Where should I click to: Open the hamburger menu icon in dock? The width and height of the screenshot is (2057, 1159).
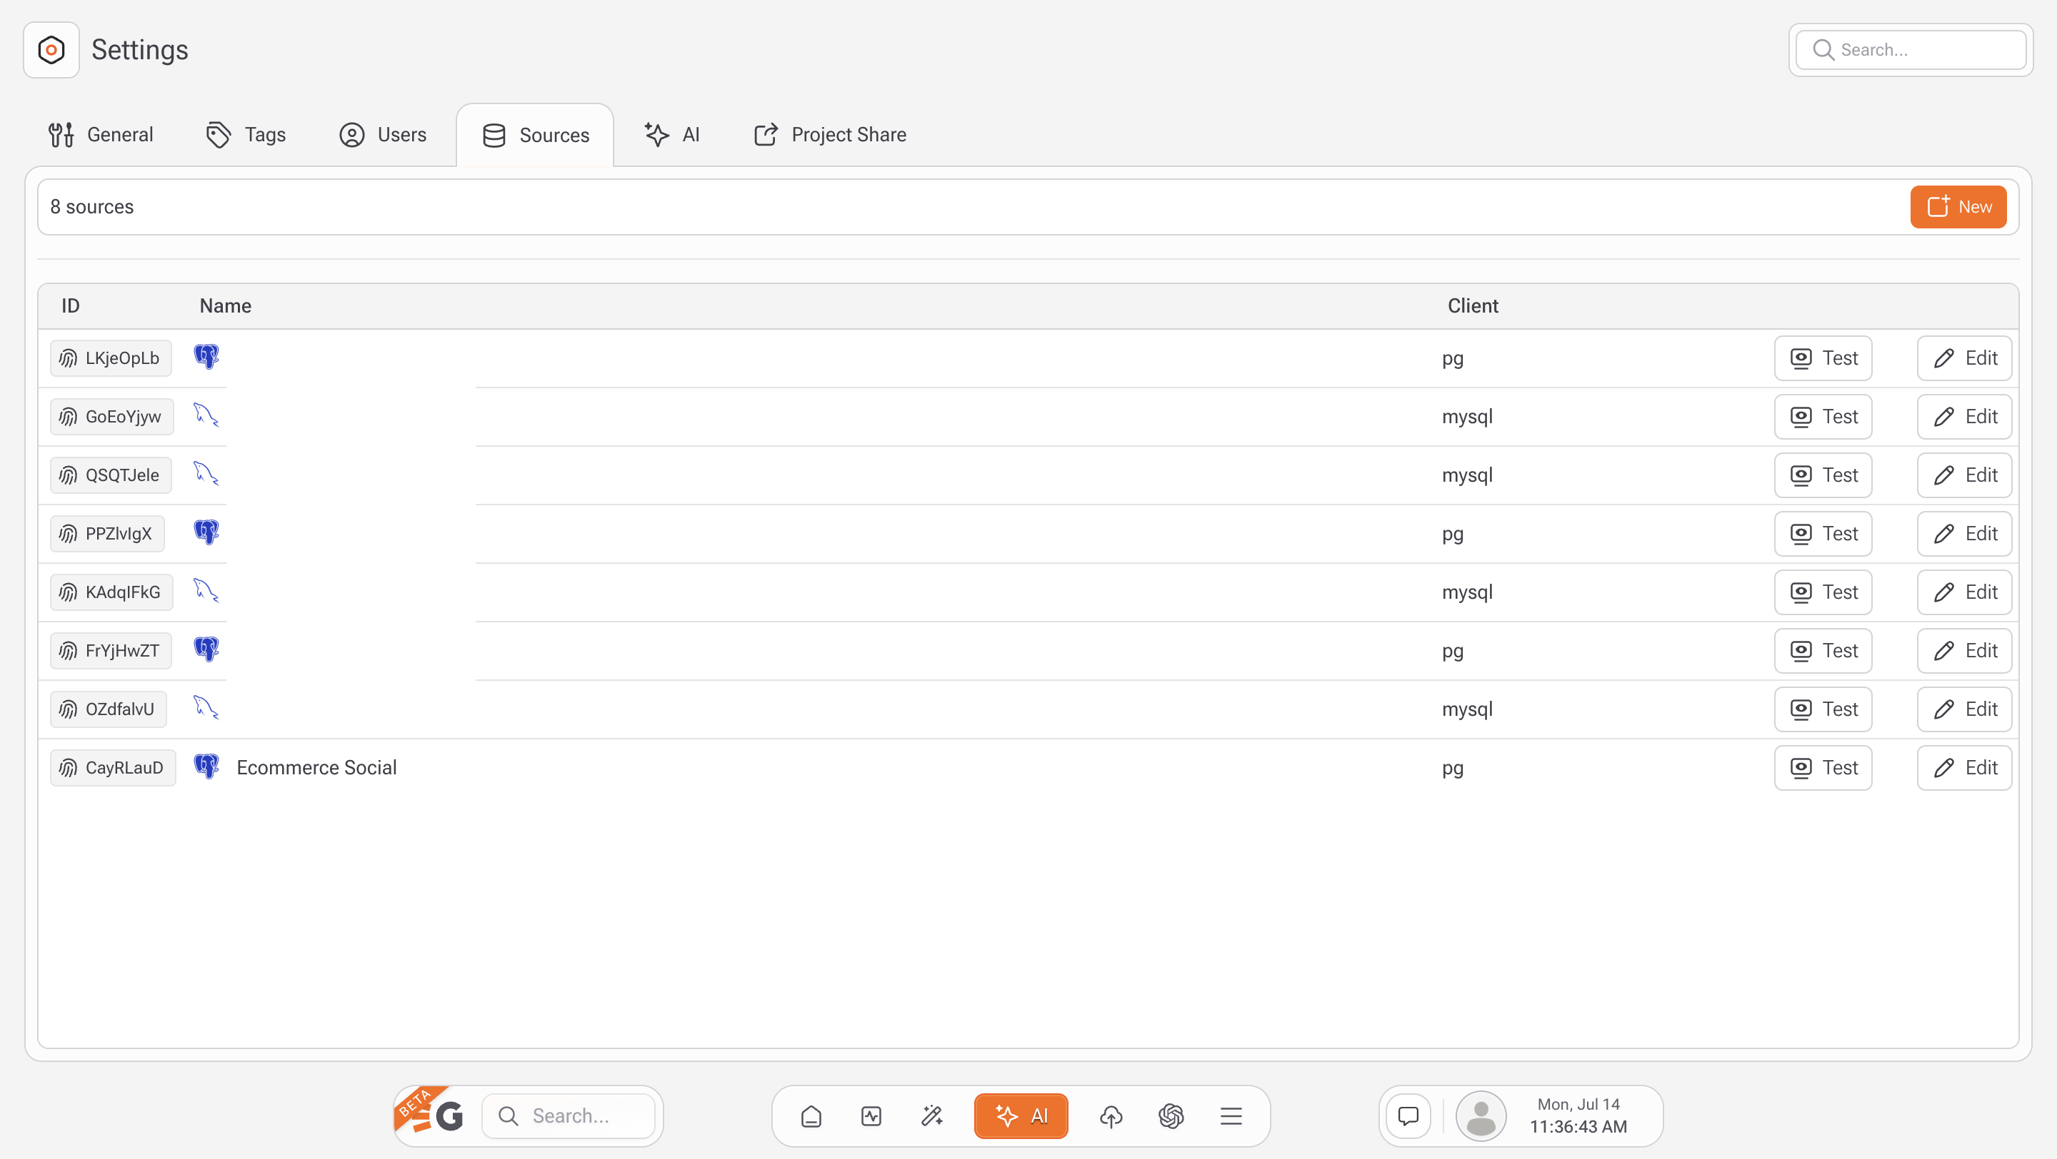coord(1231,1116)
